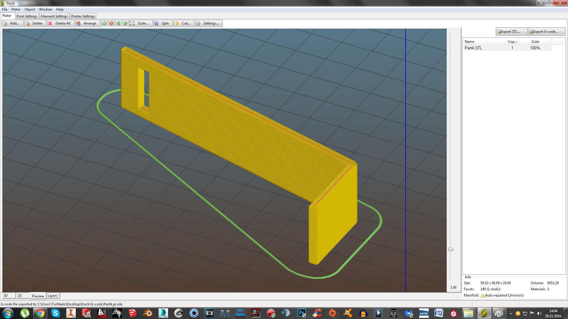Open the Filament Settings tab
568x319 pixels.
coord(54,16)
